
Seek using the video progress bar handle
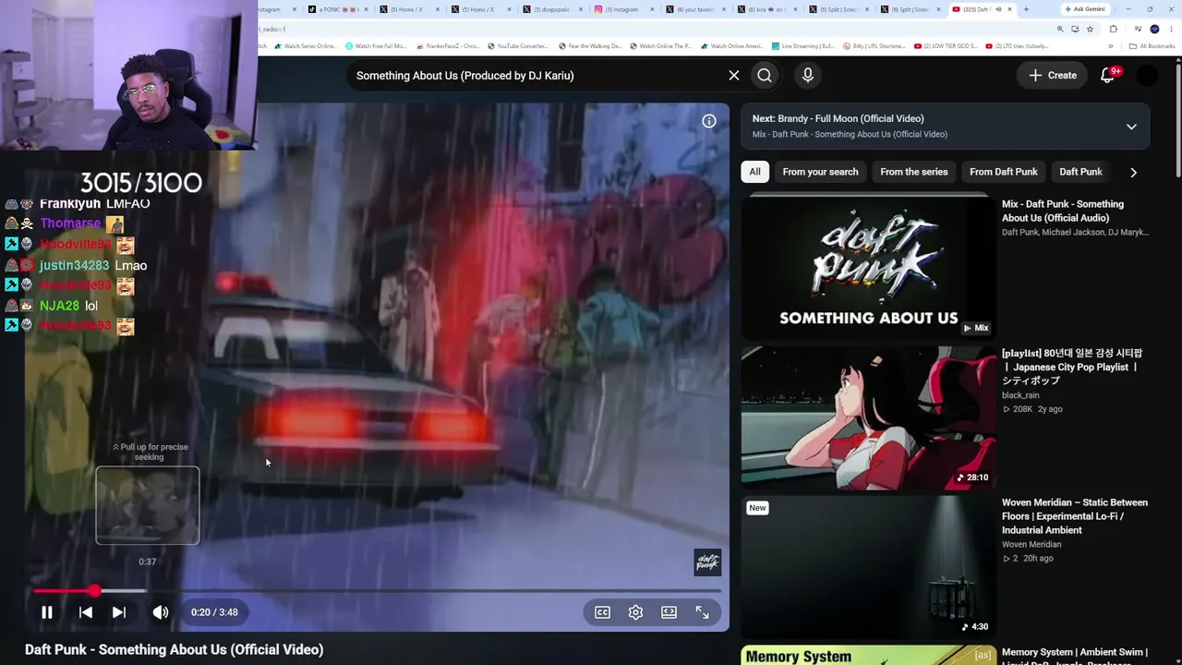pyautogui.click(x=94, y=590)
